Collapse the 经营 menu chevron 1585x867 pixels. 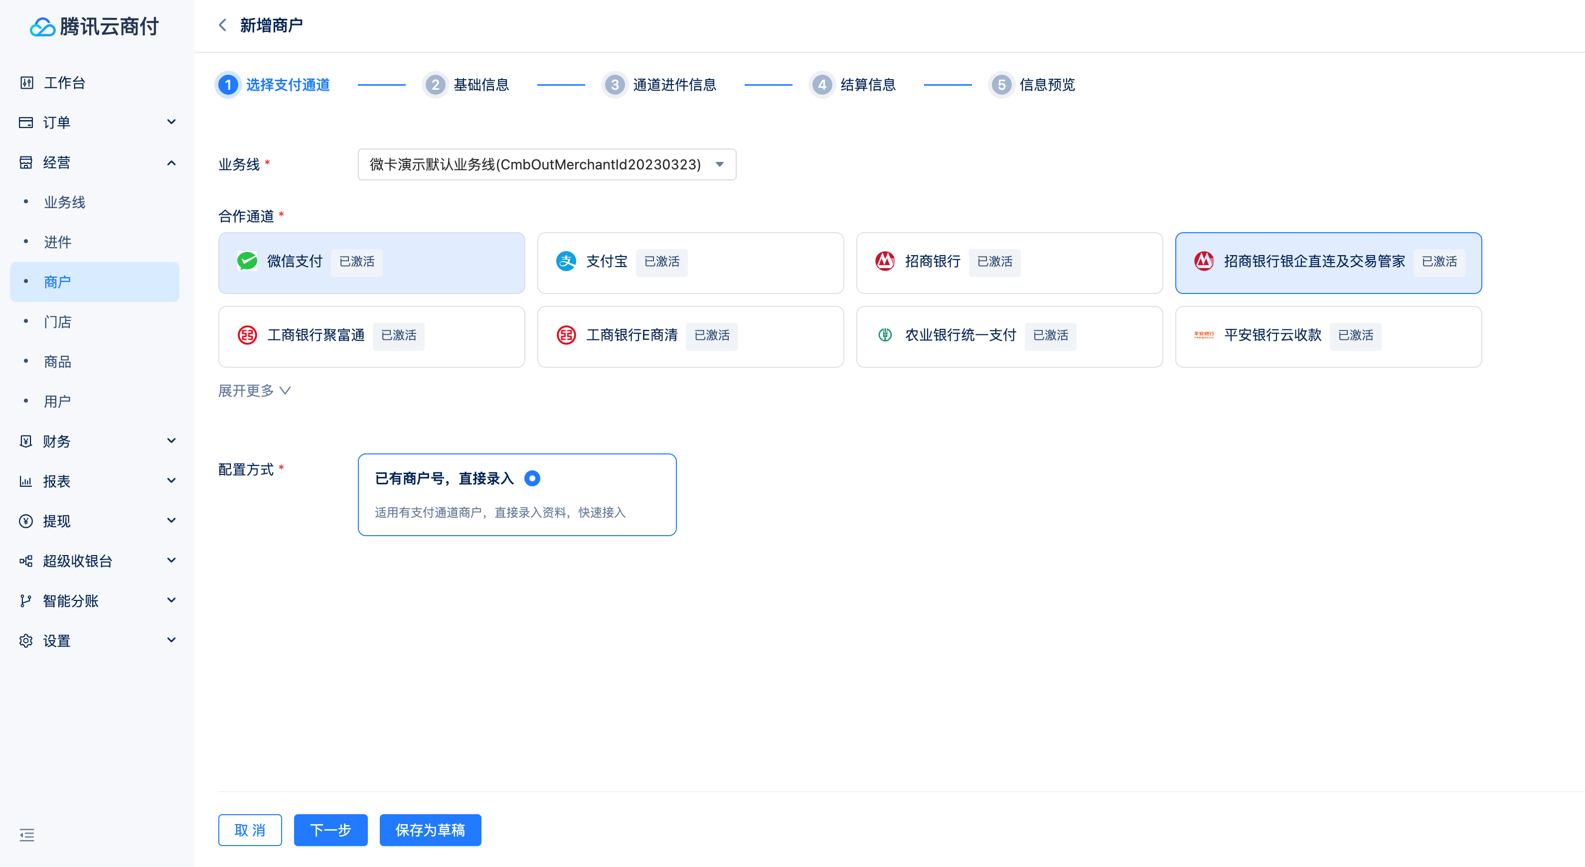(x=171, y=162)
